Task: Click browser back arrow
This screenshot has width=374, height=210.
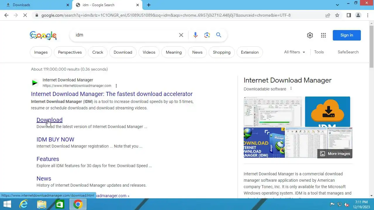Action: tap(6, 15)
